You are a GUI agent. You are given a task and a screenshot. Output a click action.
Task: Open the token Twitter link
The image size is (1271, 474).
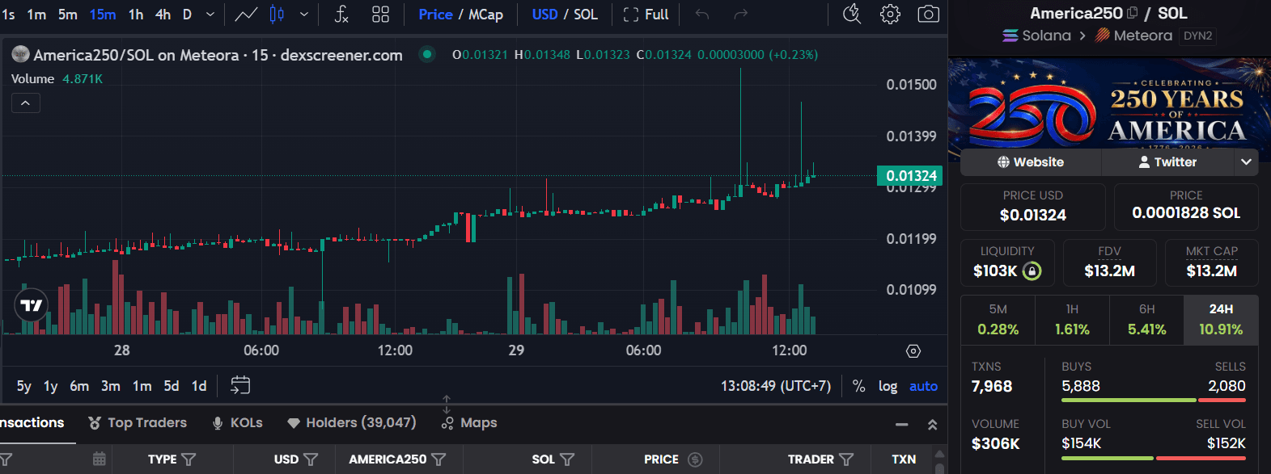click(1167, 162)
